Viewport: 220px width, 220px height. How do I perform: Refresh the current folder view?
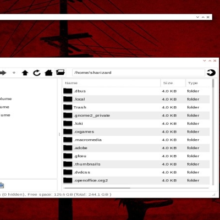click(x=37, y=73)
